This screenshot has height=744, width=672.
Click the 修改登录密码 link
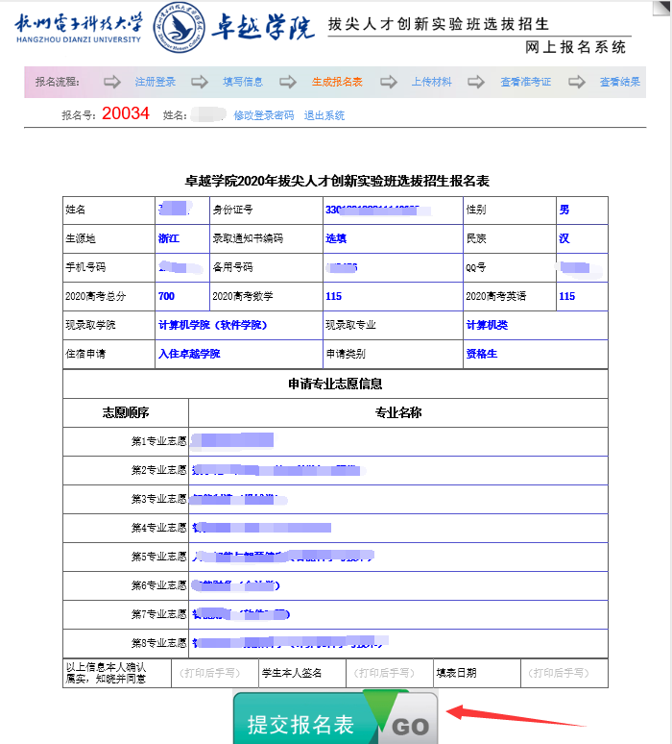263,115
